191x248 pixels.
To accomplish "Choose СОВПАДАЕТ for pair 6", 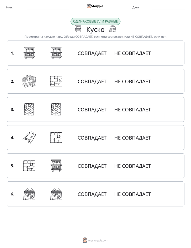I will (92, 194).
